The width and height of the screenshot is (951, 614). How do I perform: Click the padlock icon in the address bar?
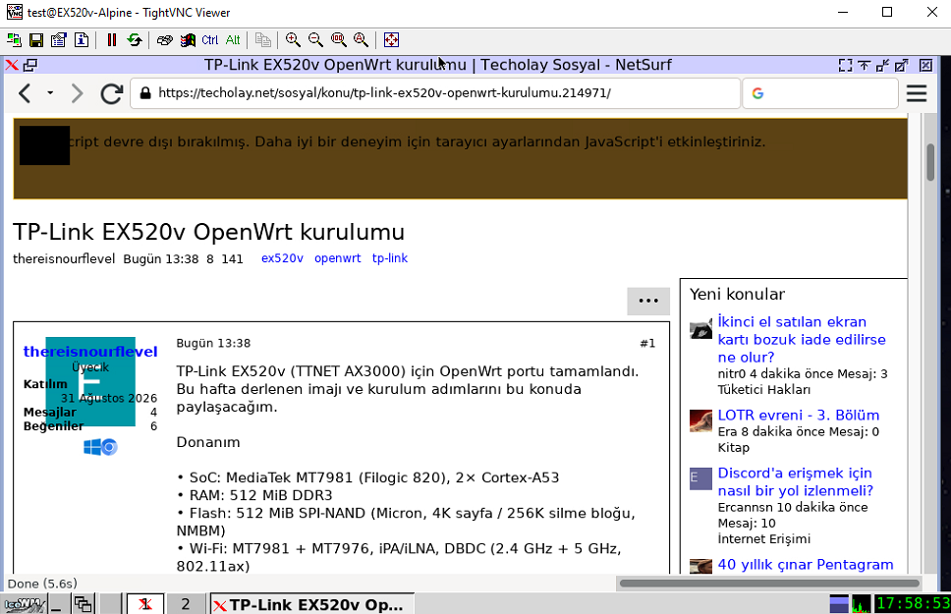pyautogui.click(x=145, y=92)
